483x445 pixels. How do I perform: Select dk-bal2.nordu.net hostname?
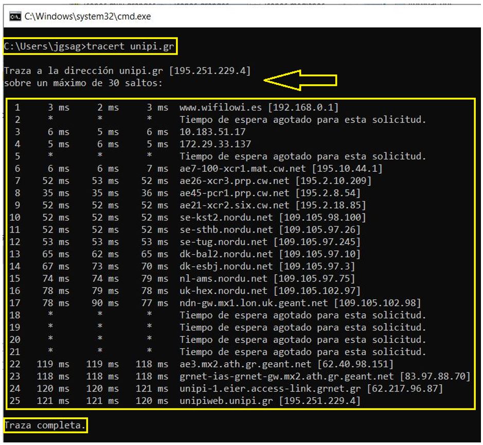[x=226, y=254]
